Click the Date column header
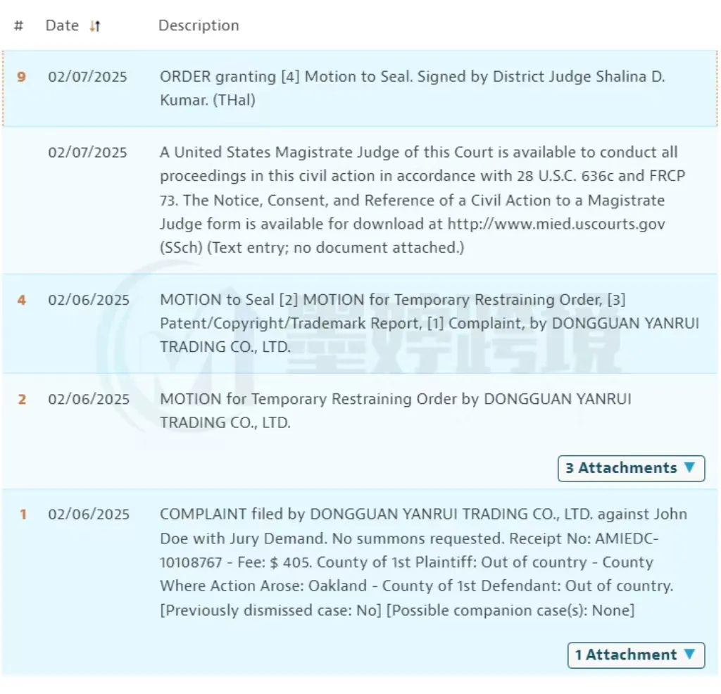 tap(62, 26)
